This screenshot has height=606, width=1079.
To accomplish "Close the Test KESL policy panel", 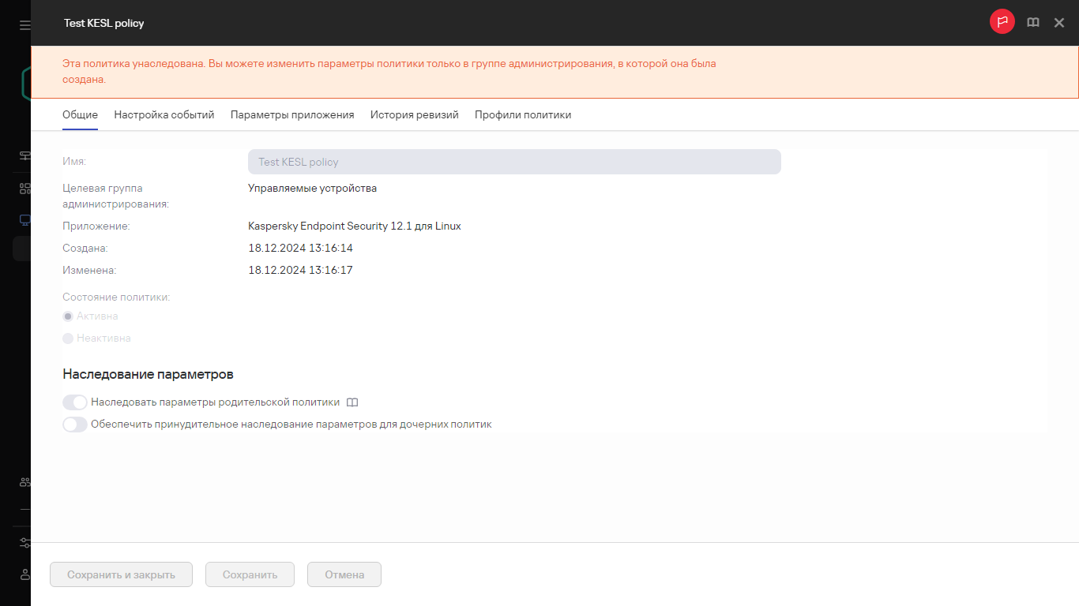I will 1059,23.
